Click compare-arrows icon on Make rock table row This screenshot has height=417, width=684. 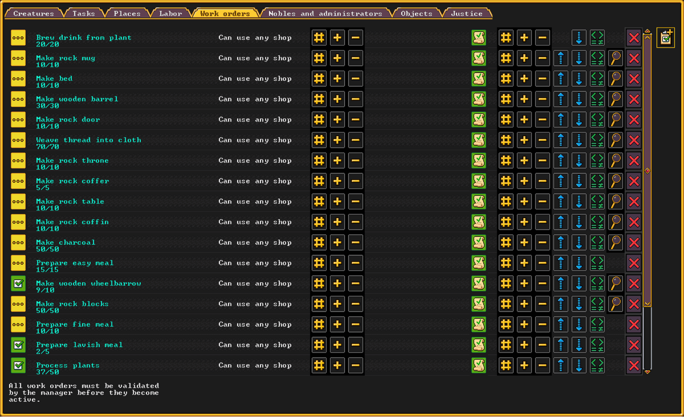tap(597, 202)
